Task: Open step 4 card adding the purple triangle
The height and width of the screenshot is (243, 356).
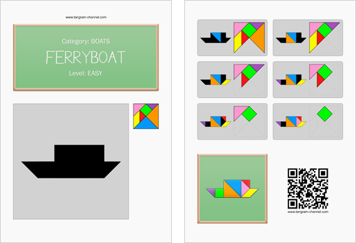Action: click(308, 80)
